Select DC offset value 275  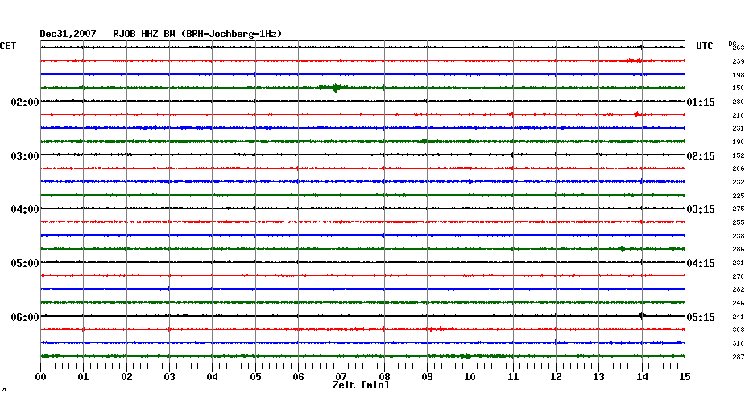point(739,209)
